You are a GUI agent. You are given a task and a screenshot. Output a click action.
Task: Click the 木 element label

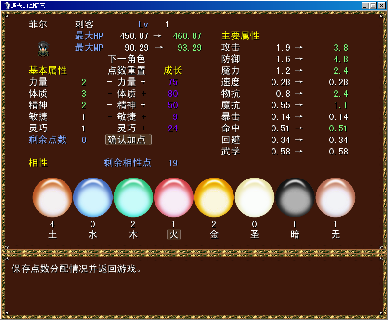(x=133, y=234)
